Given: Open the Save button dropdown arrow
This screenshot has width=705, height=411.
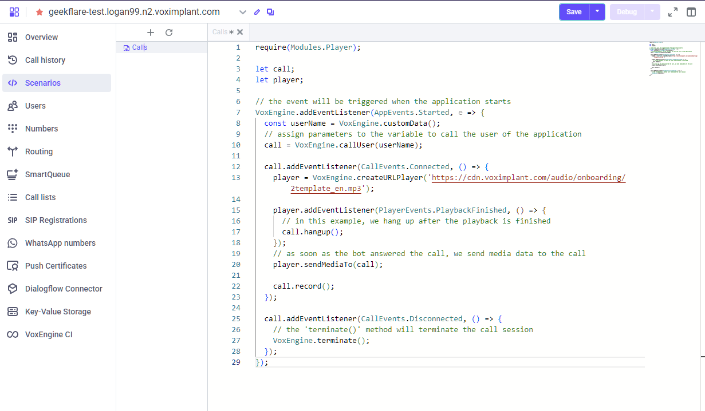Looking at the screenshot, I should point(597,12).
